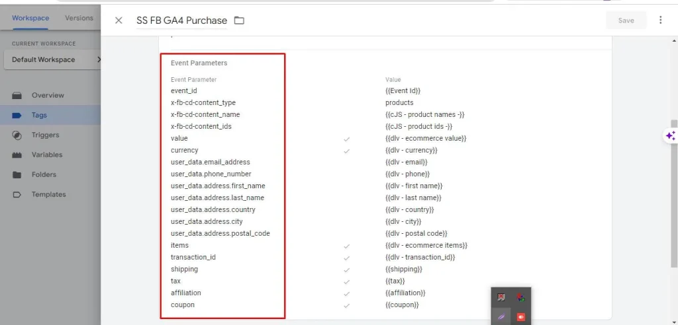Open the three-dot more actions menu

(x=660, y=20)
